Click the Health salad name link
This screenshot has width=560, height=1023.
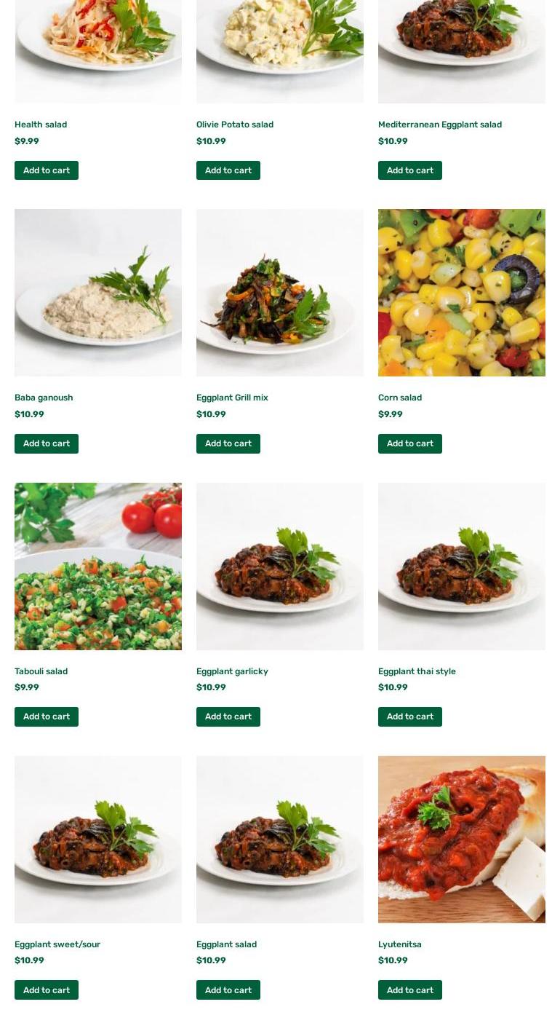click(x=41, y=125)
